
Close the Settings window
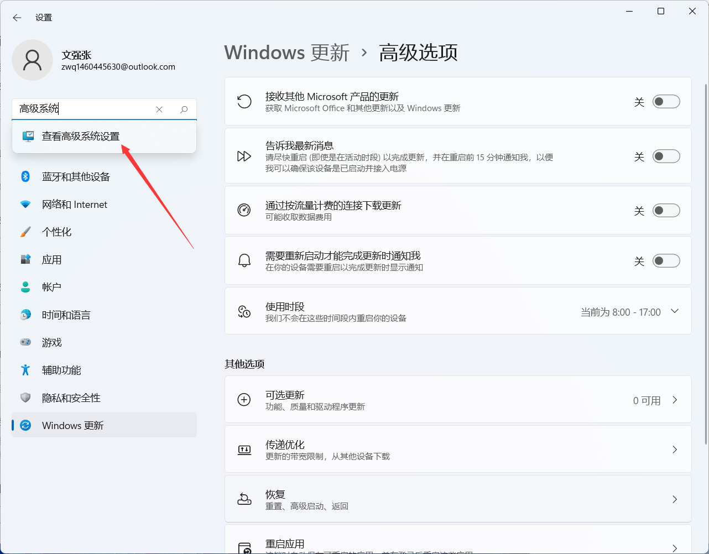click(692, 11)
